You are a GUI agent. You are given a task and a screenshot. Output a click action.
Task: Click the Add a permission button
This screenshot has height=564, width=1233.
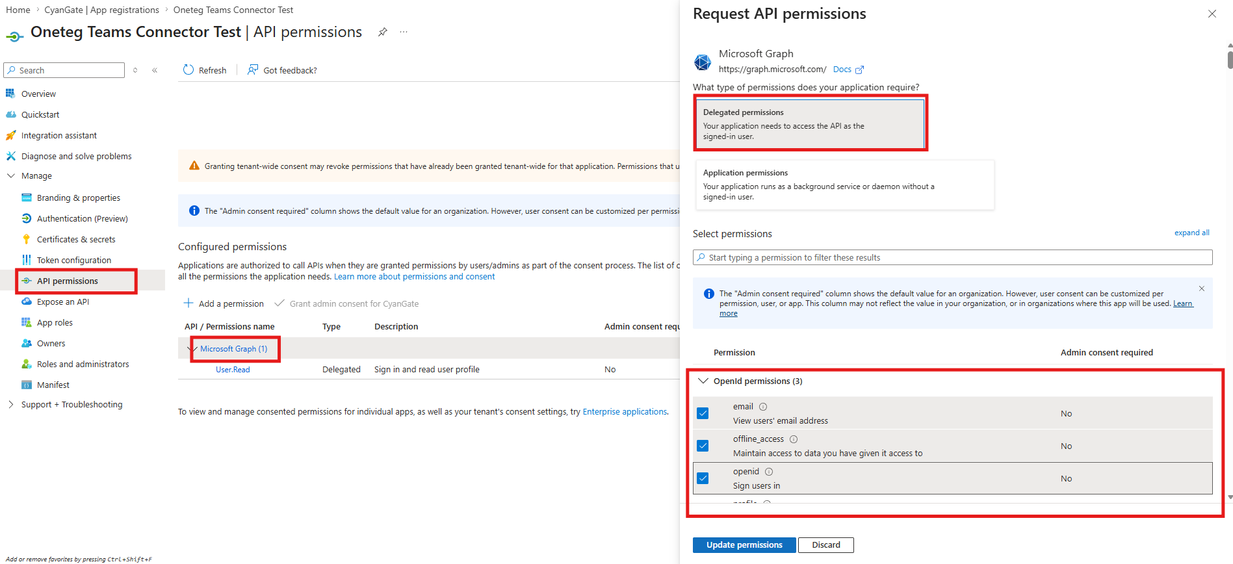(x=224, y=303)
